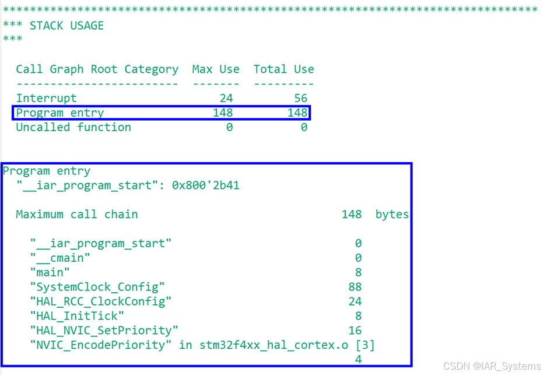Image resolution: width=543 pixels, height=375 pixels.
Task: Click the "Interrupt" category row
Action: coord(46,98)
